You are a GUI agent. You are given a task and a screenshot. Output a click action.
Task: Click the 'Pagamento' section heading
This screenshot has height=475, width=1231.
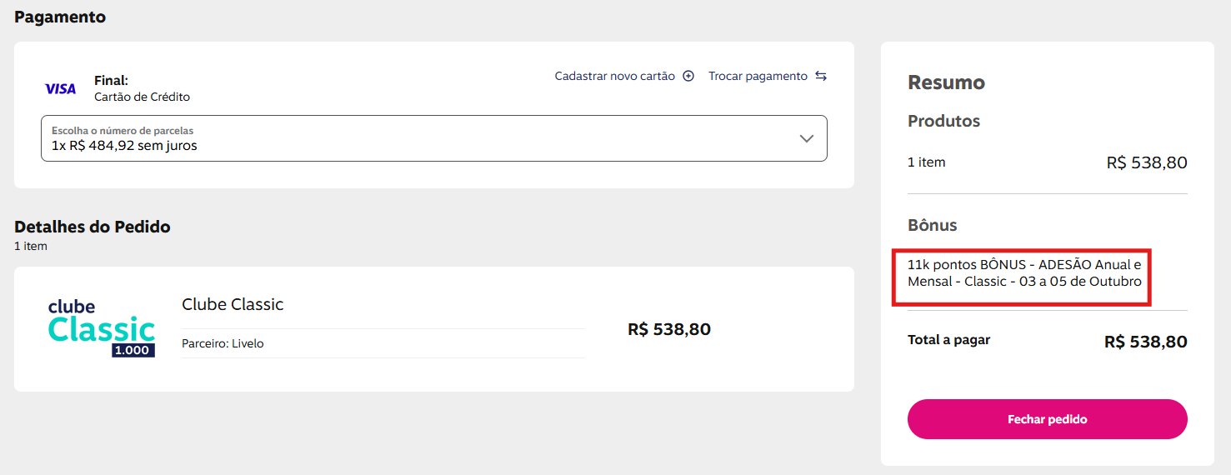(60, 17)
